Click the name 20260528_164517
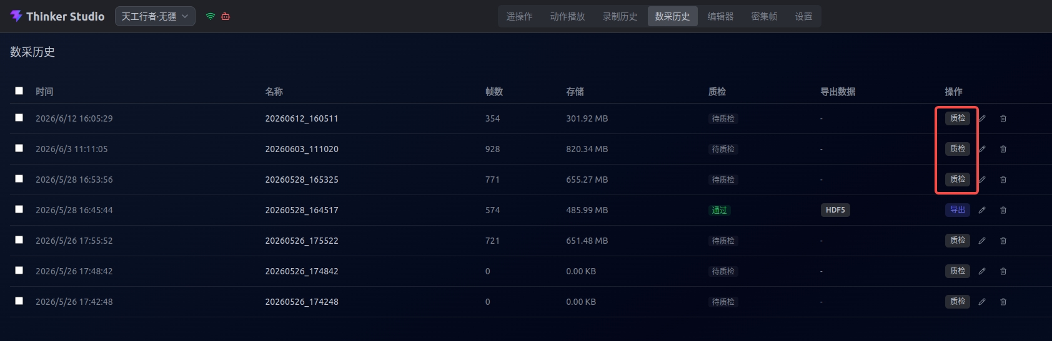1052x341 pixels. 302,210
